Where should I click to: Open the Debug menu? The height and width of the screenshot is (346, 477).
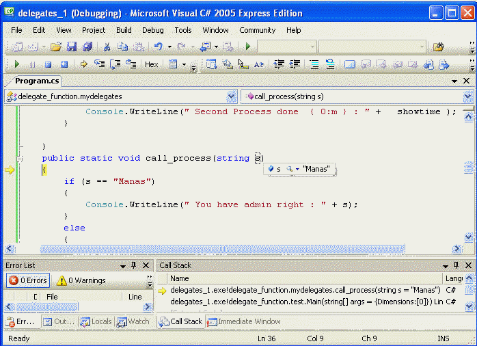tap(152, 30)
